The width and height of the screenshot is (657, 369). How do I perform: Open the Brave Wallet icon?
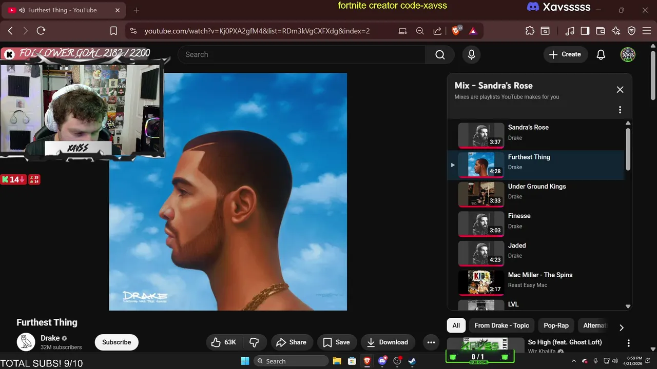point(601,31)
